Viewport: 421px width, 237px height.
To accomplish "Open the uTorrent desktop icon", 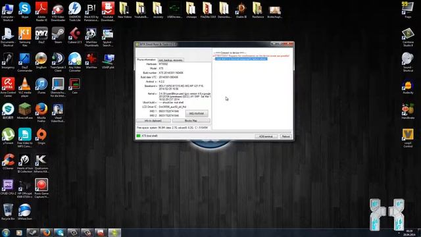I will (8, 136).
